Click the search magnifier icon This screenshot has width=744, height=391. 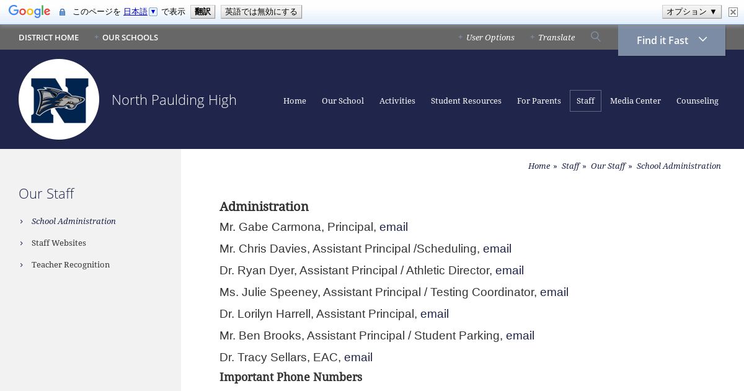tap(596, 37)
